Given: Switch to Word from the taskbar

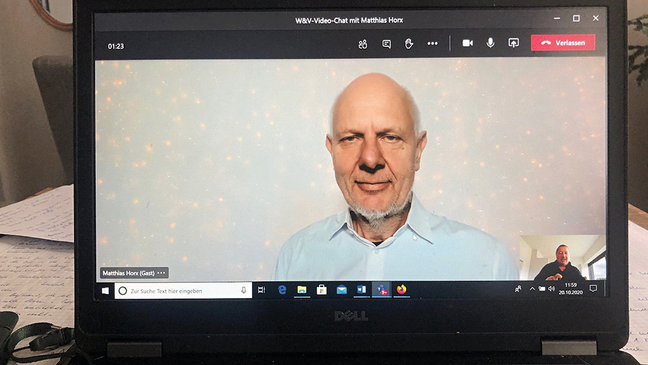Looking at the screenshot, I should click(361, 290).
